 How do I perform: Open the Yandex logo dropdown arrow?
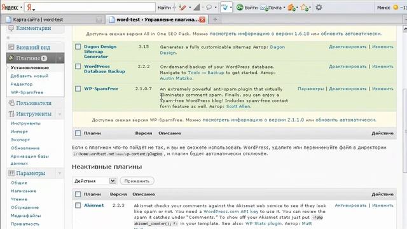(x=21, y=8)
